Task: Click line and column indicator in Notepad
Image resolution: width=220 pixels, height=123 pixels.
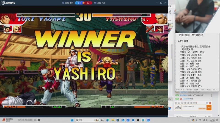Action: (180, 90)
